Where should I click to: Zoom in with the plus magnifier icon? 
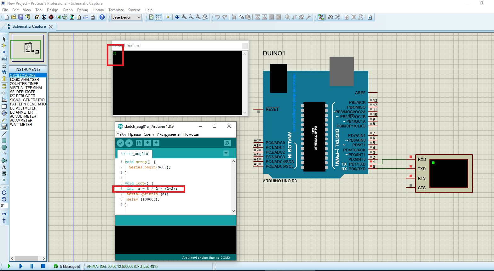click(x=184, y=17)
